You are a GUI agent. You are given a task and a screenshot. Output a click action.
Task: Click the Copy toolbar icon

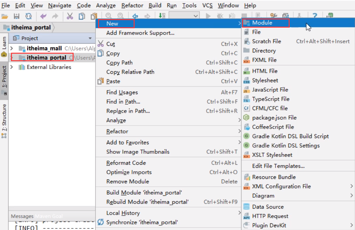point(82,16)
